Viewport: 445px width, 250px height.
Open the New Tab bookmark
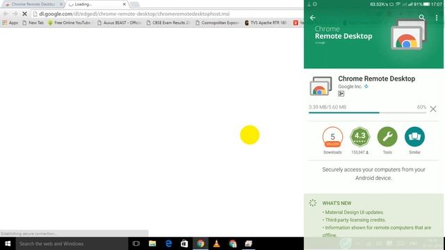coord(33,23)
